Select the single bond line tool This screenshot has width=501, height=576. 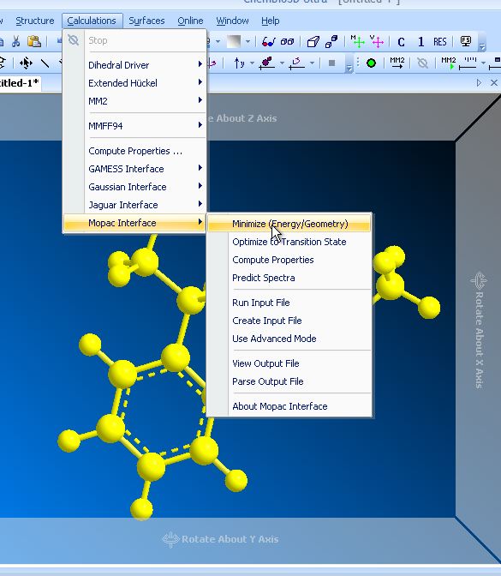(45, 63)
